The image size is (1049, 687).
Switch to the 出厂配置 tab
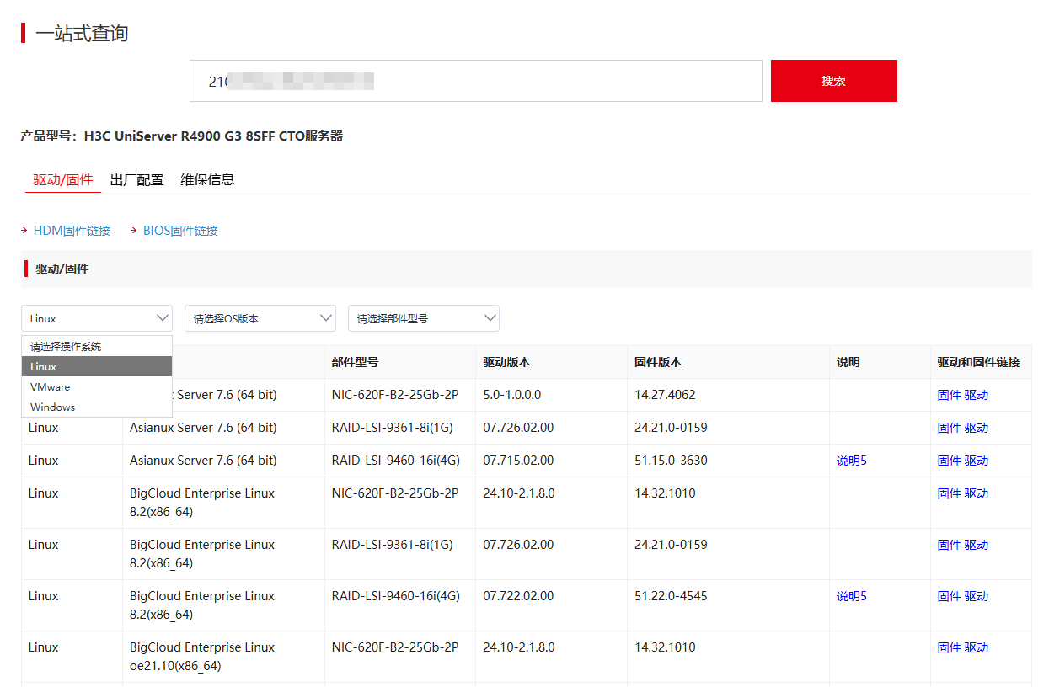(136, 179)
